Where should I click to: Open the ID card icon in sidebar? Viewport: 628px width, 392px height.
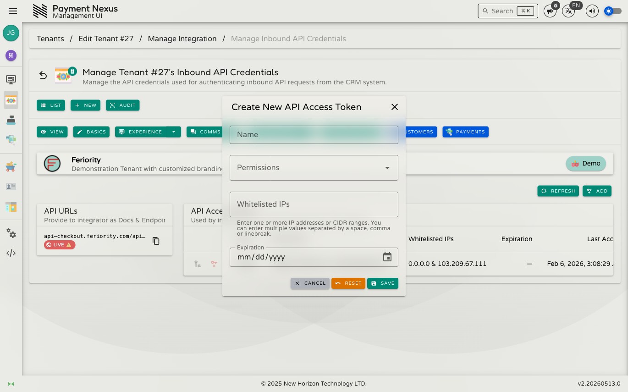(x=11, y=187)
